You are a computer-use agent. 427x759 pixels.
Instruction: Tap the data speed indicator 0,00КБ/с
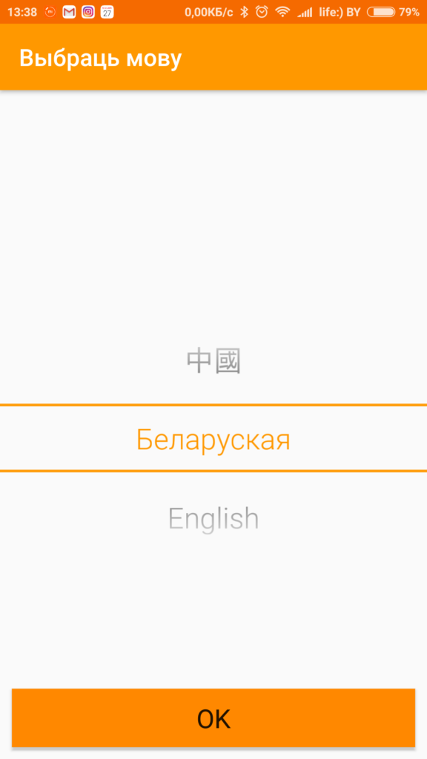pos(208,12)
